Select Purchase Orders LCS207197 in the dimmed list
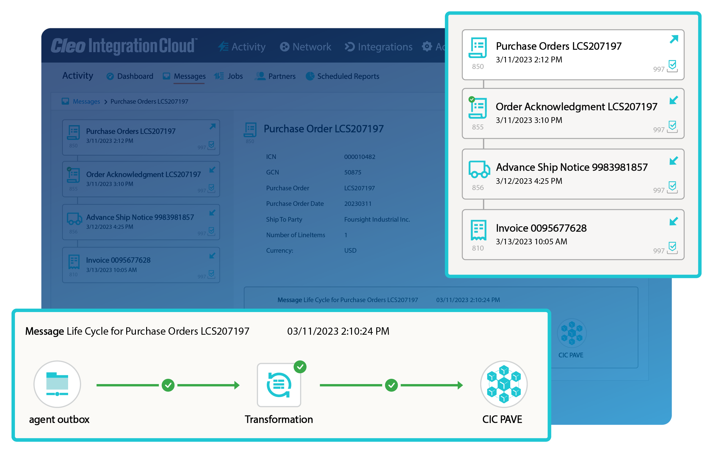The image size is (713, 453). pyautogui.click(x=141, y=138)
